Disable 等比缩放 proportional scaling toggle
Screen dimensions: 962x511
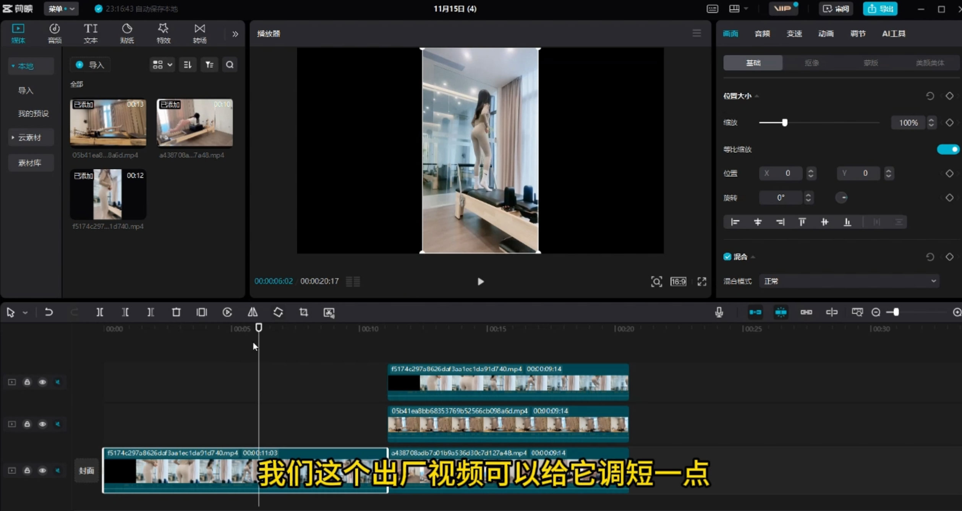948,149
